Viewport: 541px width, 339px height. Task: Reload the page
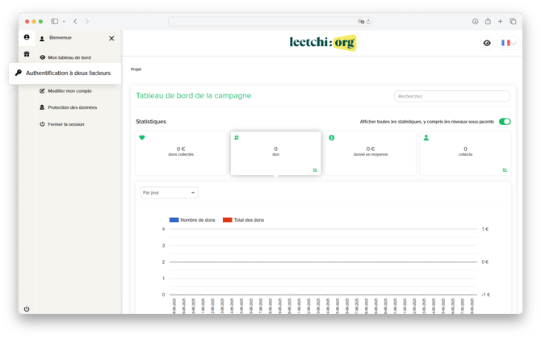[368, 22]
